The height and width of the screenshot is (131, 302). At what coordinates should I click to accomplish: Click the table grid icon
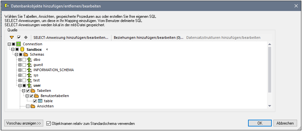pos(40,101)
